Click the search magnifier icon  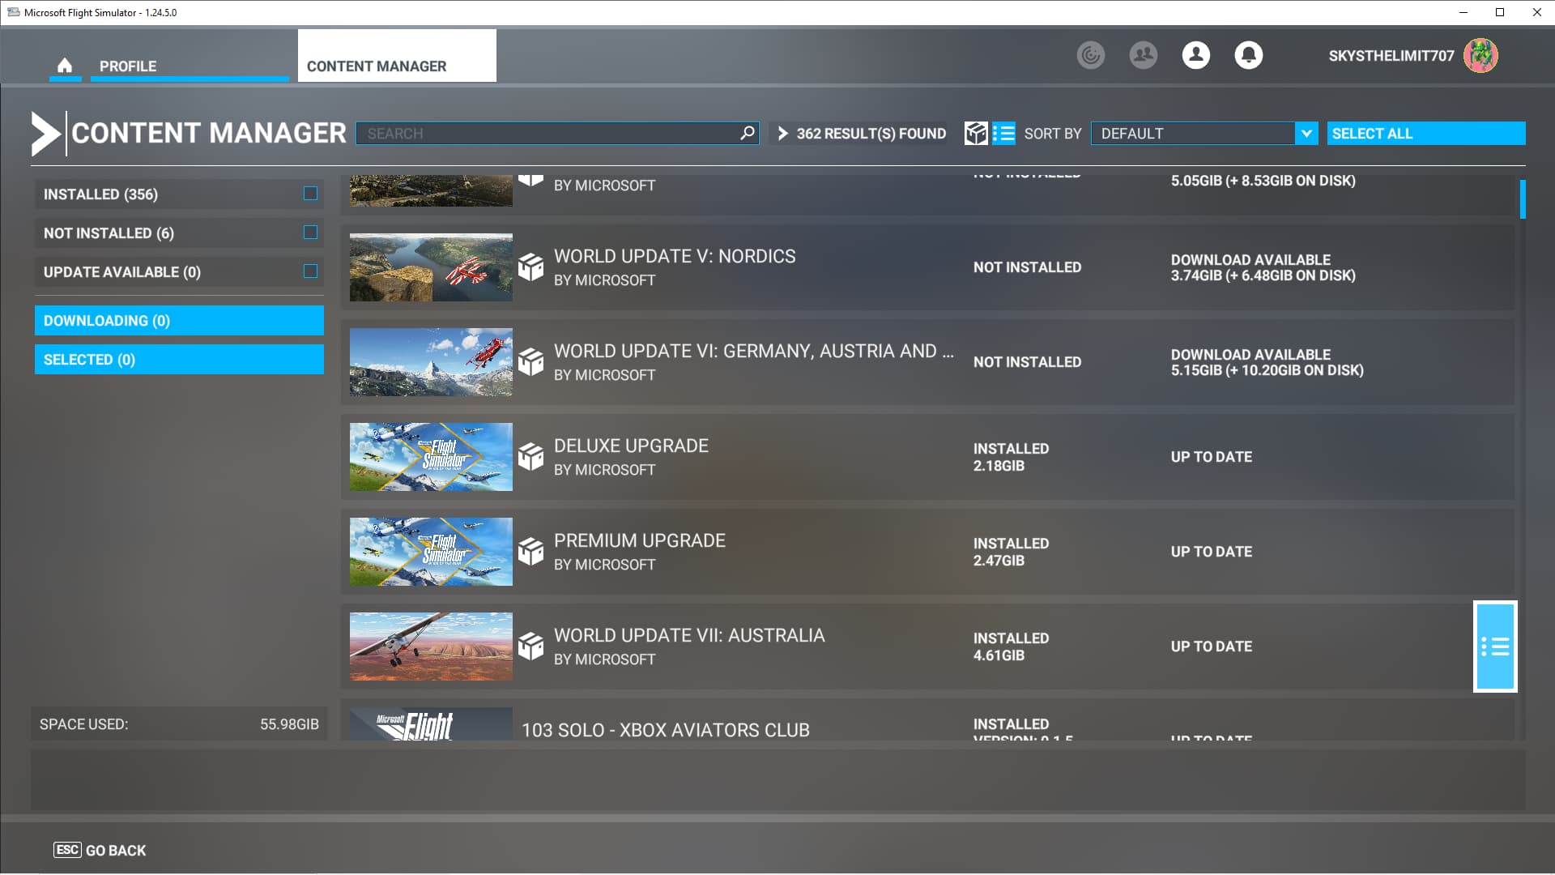coord(748,133)
